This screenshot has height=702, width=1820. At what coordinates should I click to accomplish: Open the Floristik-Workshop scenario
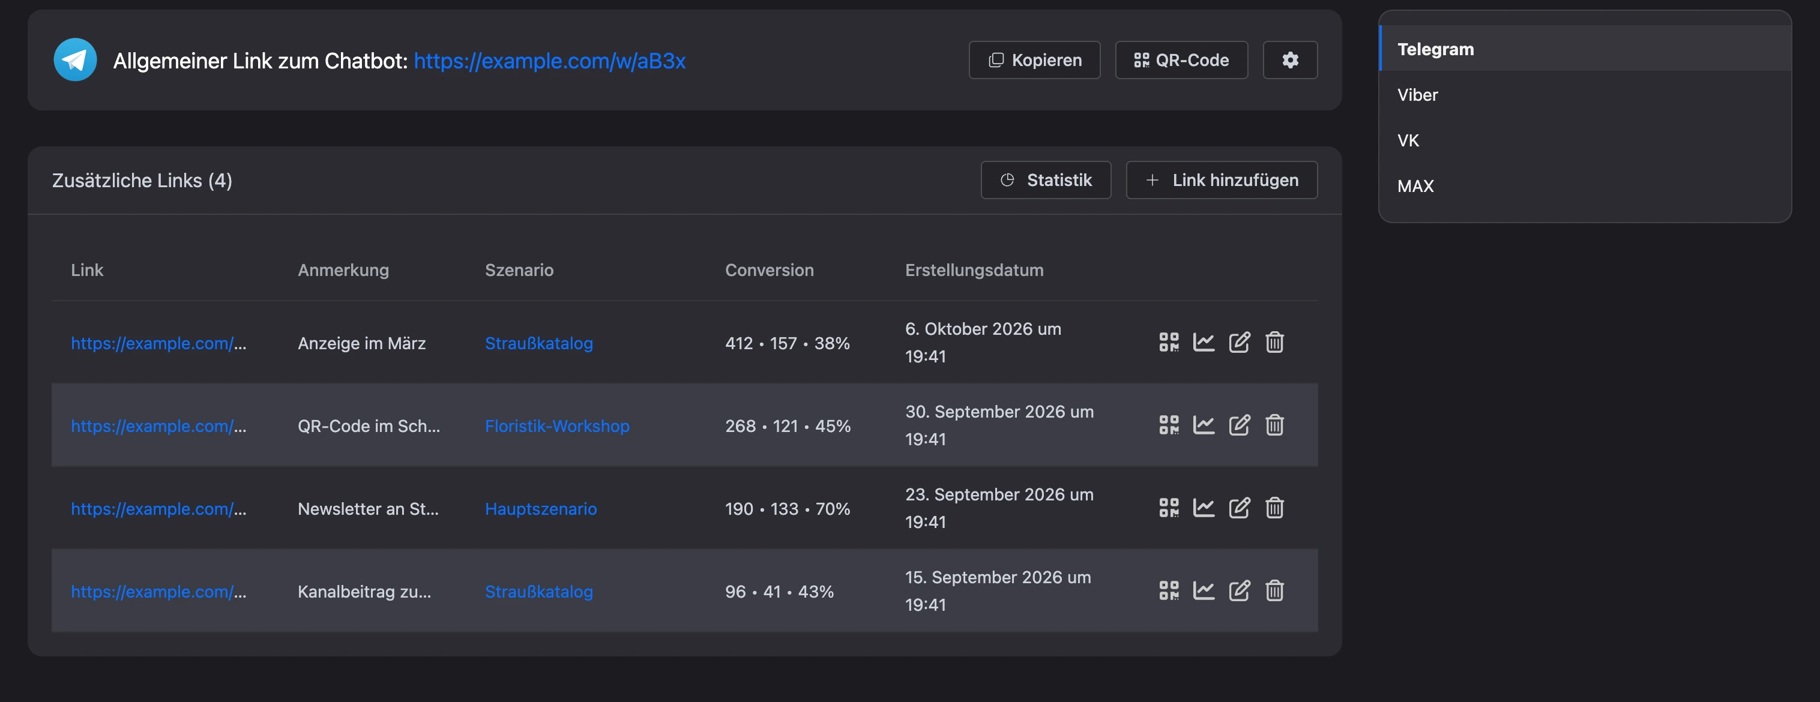[556, 426]
